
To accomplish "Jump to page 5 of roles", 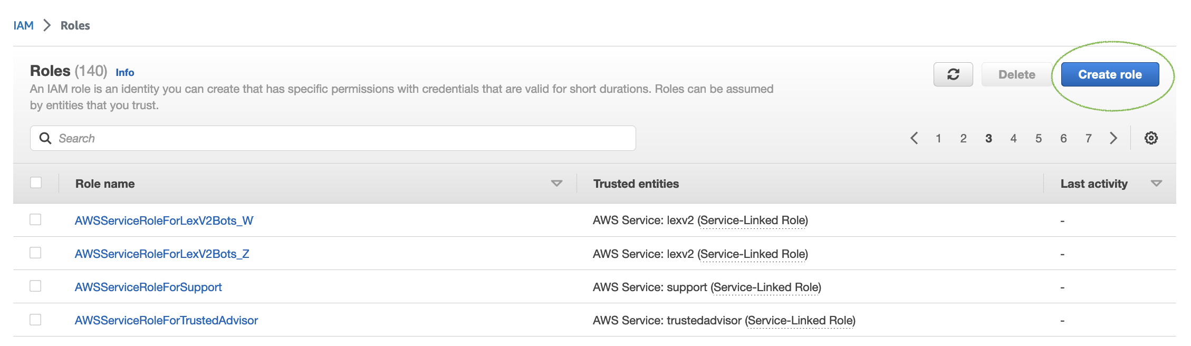I will 1038,138.
